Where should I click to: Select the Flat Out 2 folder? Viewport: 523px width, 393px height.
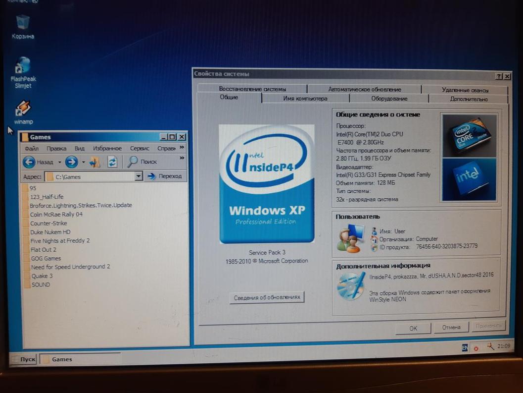point(40,250)
